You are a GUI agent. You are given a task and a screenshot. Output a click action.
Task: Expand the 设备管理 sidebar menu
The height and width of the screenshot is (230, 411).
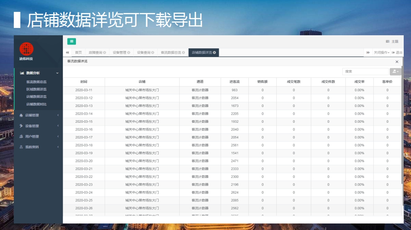[38, 126]
